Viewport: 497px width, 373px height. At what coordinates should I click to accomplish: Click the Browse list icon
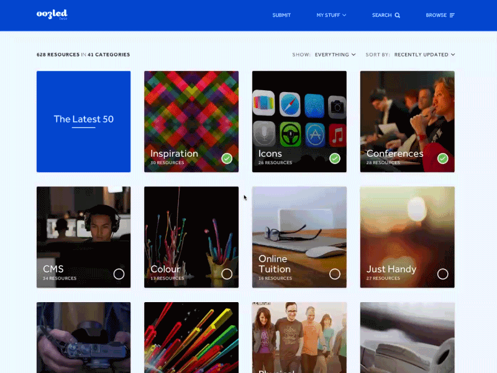pos(452,15)
